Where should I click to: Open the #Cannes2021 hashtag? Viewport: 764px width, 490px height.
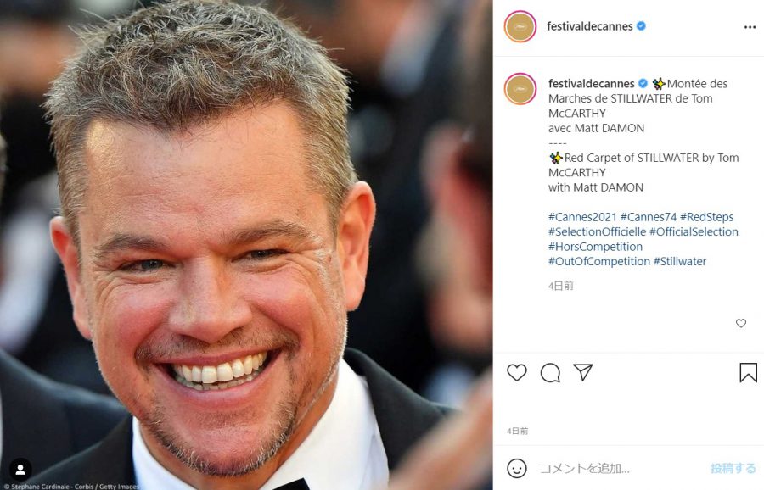coord(582,217)
